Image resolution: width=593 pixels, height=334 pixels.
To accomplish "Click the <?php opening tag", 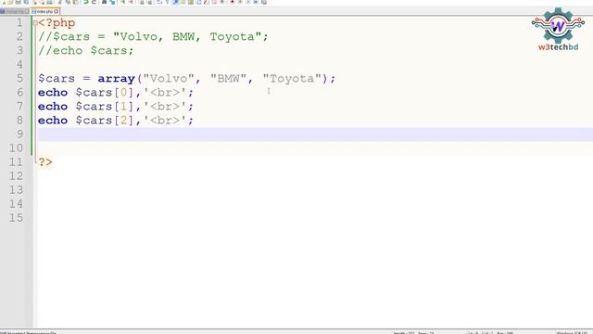I will (x=57, y=22).
